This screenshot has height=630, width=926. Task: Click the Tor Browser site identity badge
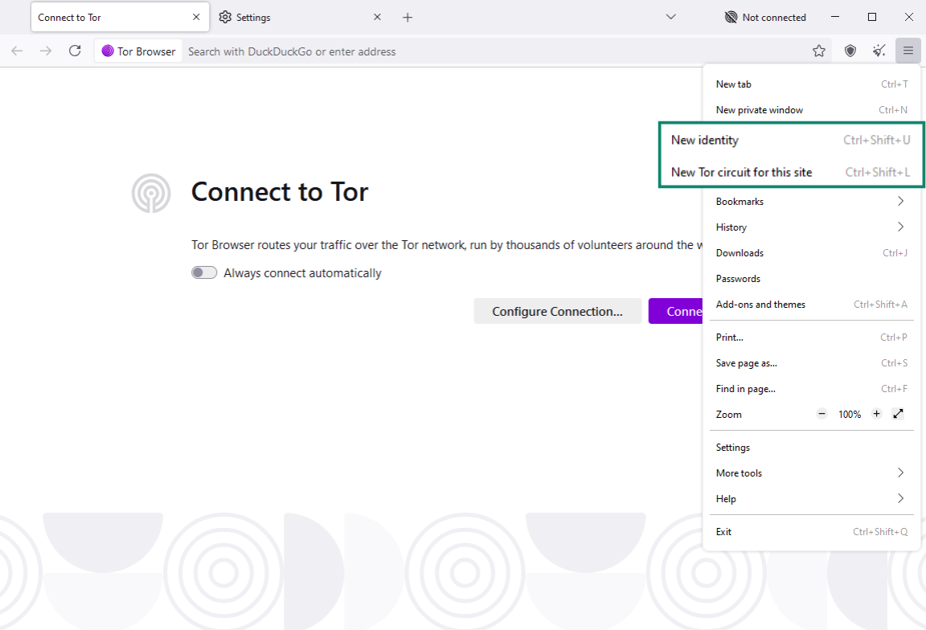(x=137, y=50)
